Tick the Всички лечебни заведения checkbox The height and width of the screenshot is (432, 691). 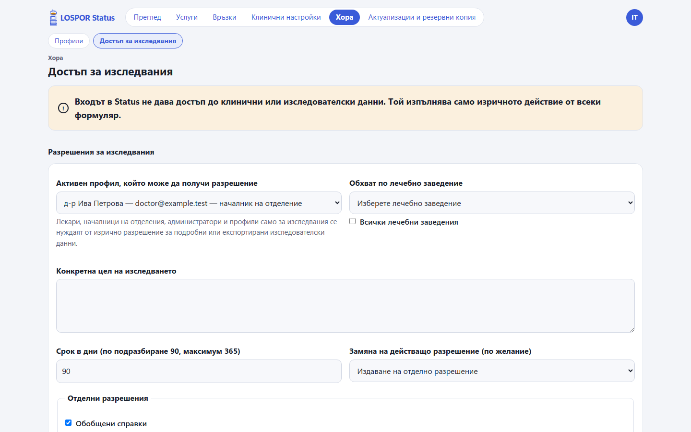[x=353, y=221]
